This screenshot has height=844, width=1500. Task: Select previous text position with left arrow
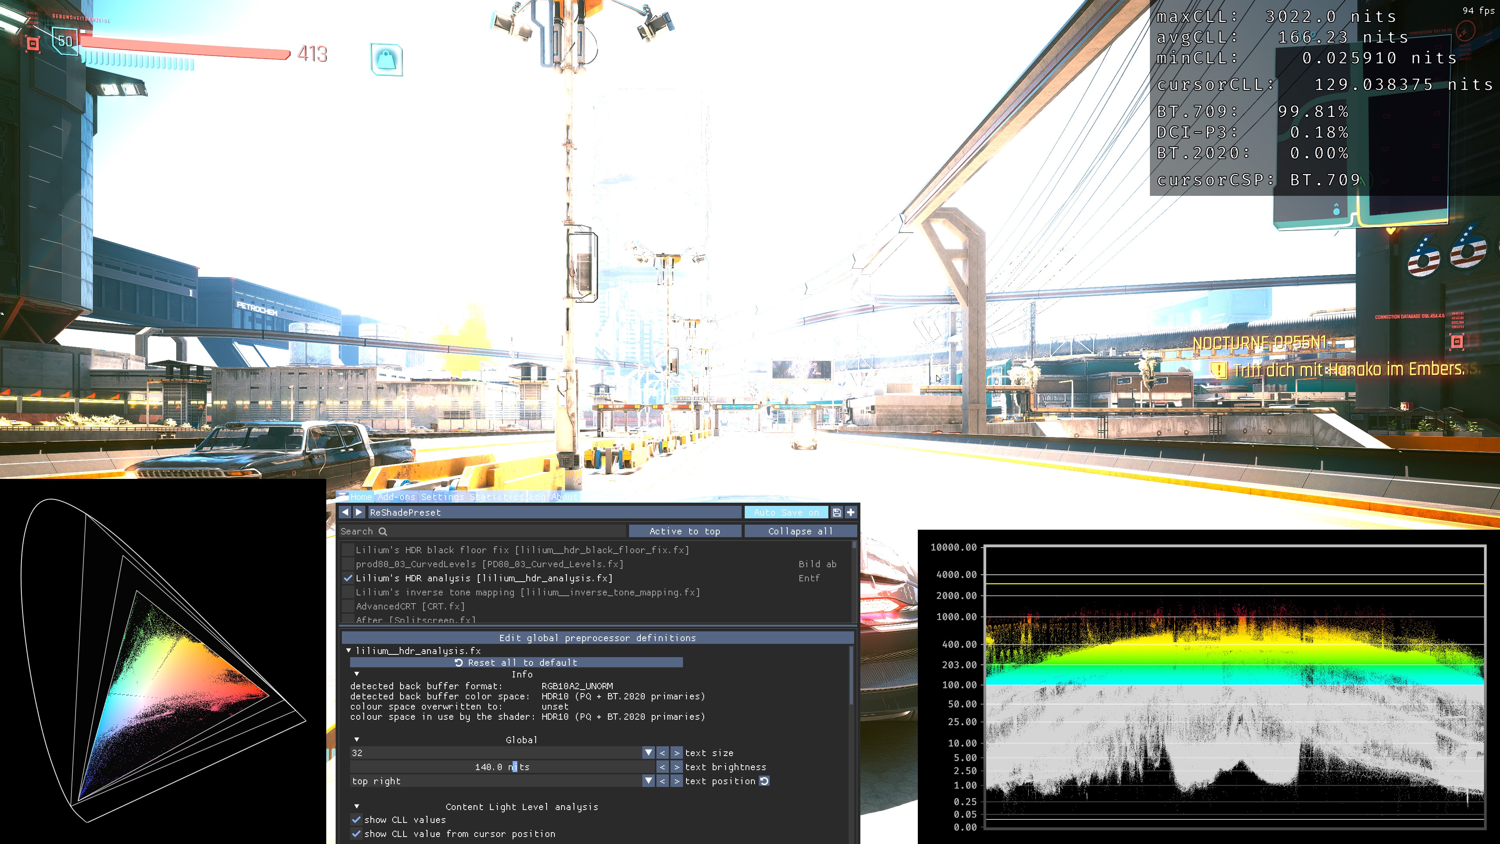662,781
